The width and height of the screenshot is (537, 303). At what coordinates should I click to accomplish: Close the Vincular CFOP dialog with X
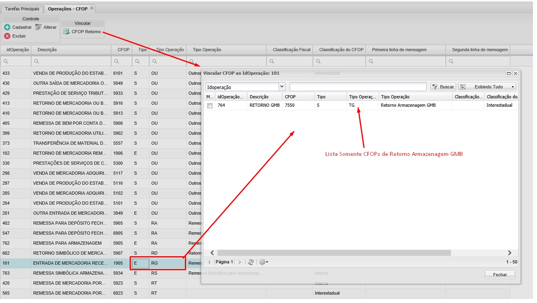point(515,74)
